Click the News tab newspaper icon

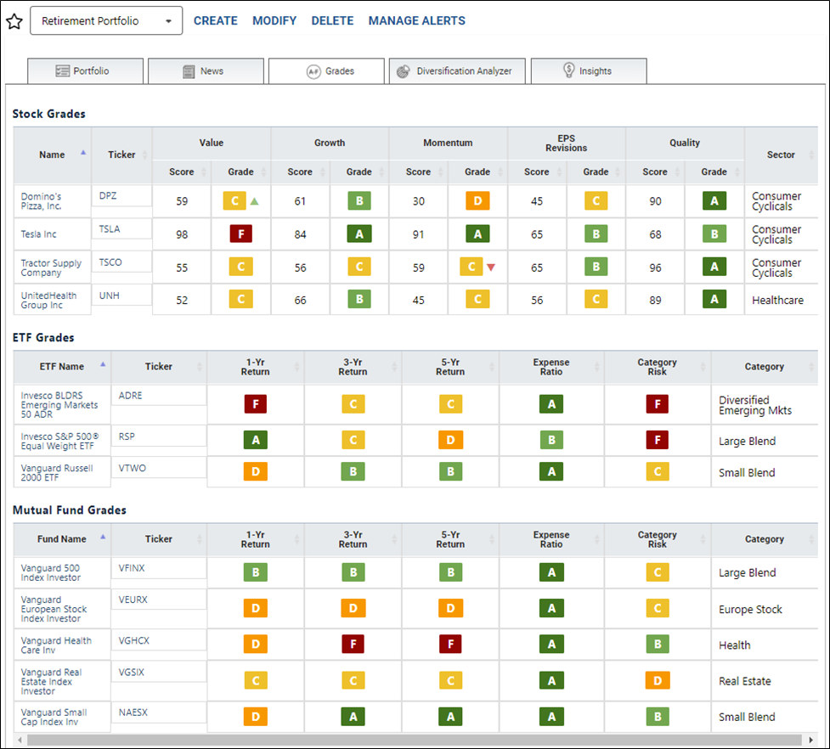pos(189,71)
